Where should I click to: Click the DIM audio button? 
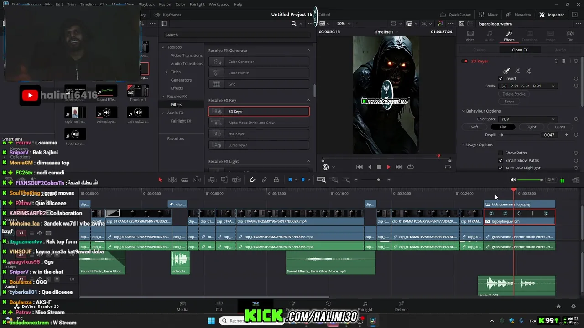pyautogui.click(x=551, y=180)
